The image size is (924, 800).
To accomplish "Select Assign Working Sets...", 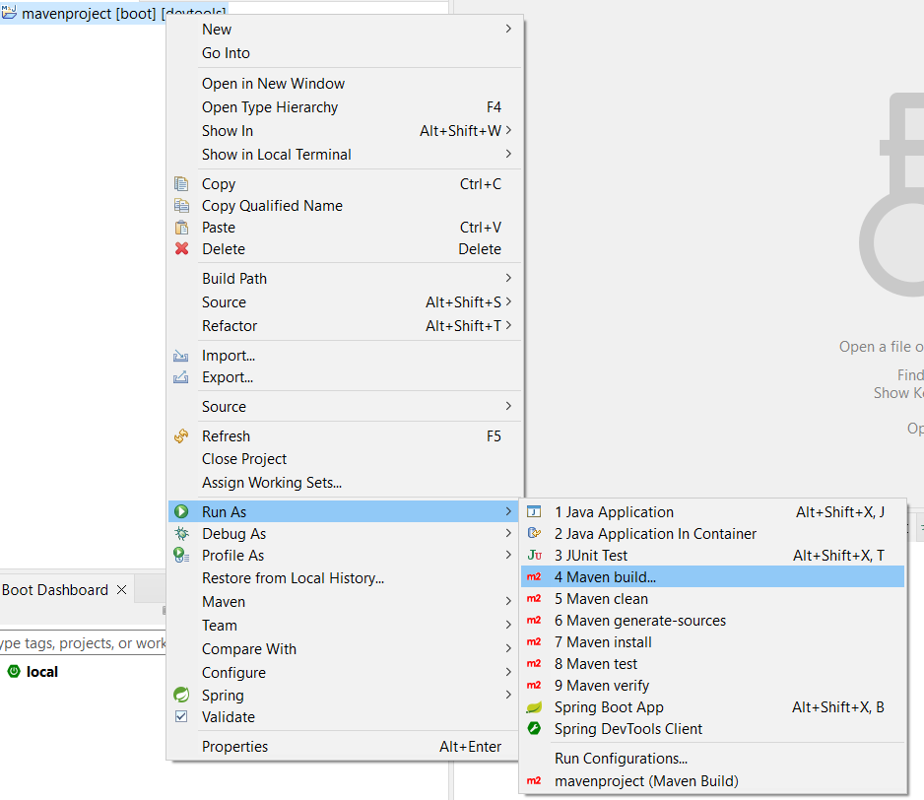I will click(x=345, y=482).
